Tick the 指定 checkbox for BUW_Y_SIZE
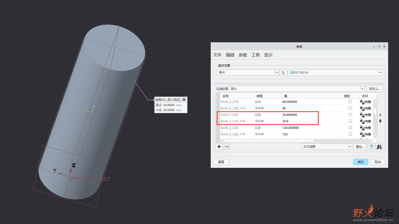The image size is (399, 224). (x=350, y=115)
